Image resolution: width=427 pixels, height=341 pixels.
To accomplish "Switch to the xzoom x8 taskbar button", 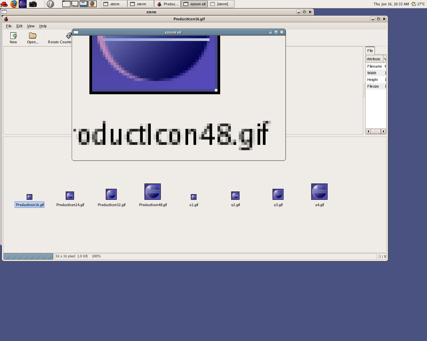I will point(194,4).
